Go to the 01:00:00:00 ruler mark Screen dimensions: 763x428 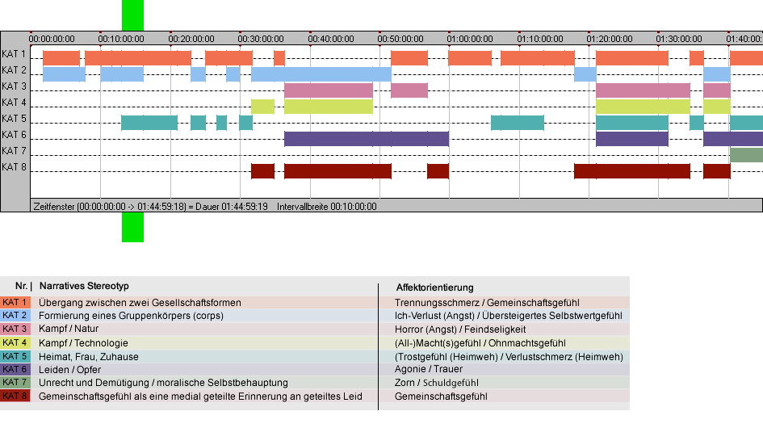470,39
